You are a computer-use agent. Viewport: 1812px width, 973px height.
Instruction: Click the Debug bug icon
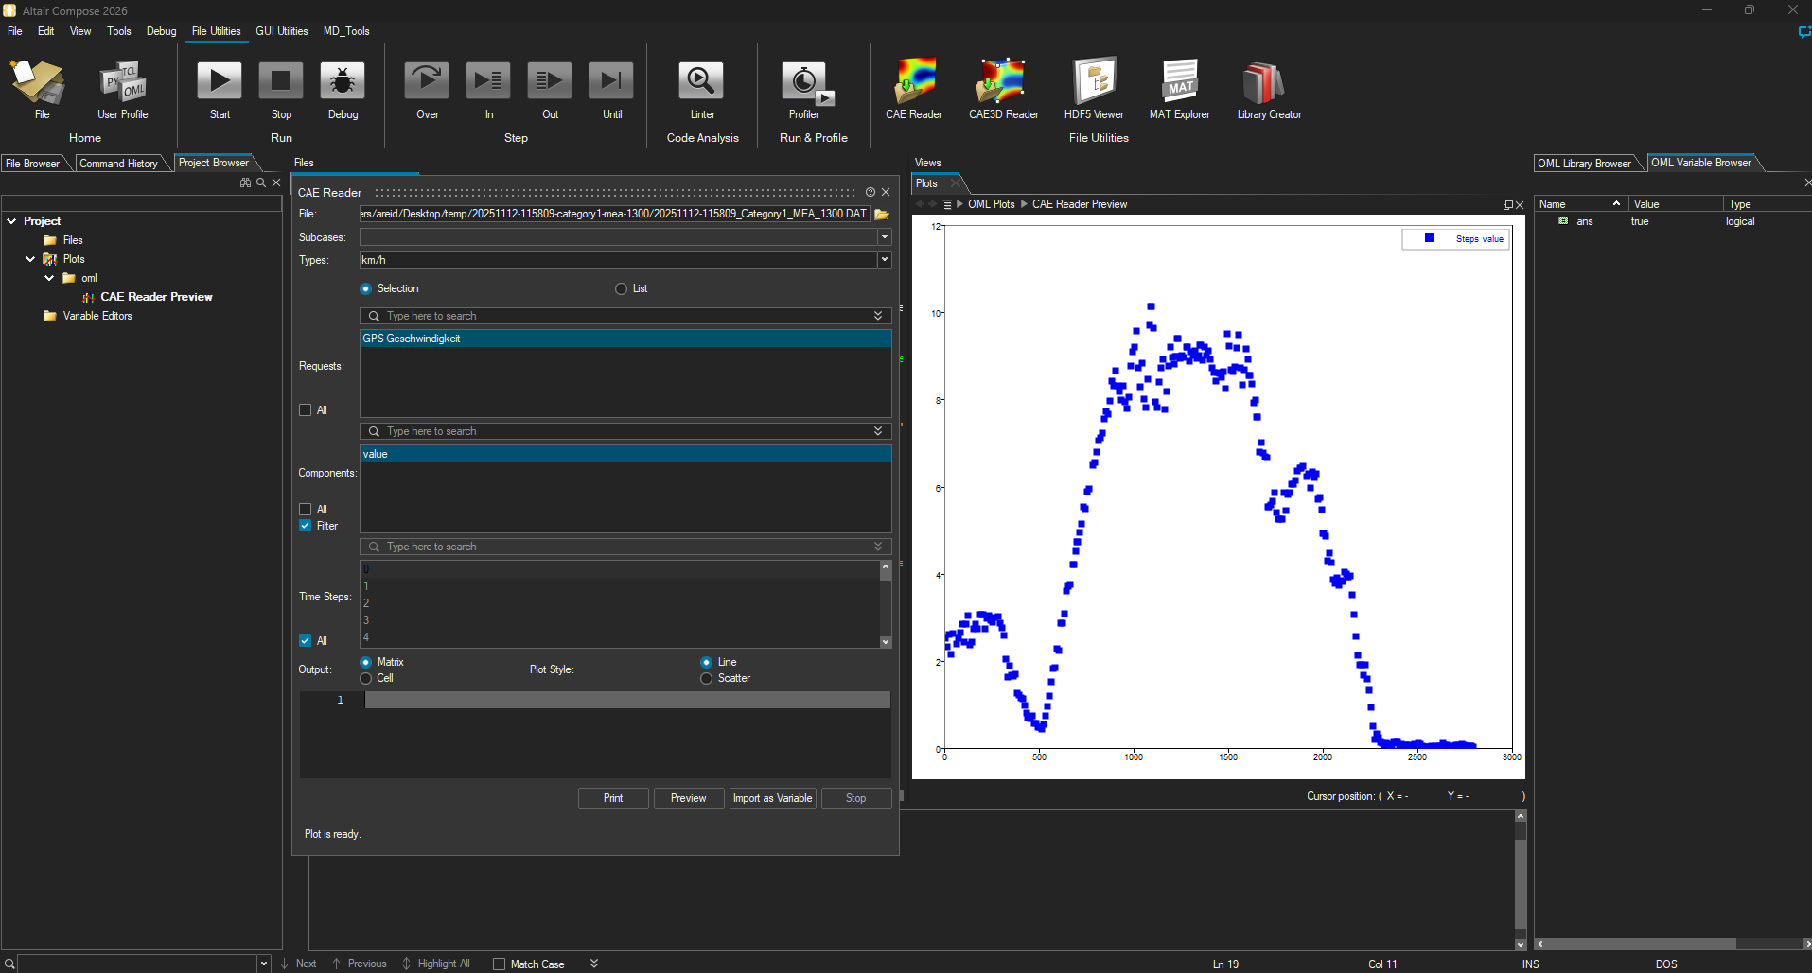click(x=343, y=82)
